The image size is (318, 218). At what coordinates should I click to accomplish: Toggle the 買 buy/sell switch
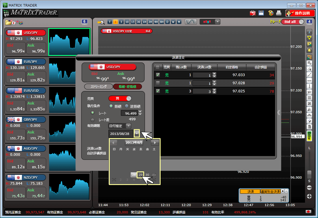(x=120, y=98)
